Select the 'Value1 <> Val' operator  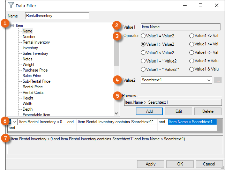tap(192, 36)
